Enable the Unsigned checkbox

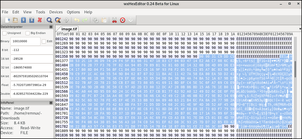tap(4, 33)
